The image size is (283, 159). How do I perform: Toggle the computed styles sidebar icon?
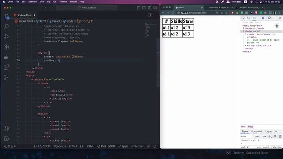click(280, 136)
